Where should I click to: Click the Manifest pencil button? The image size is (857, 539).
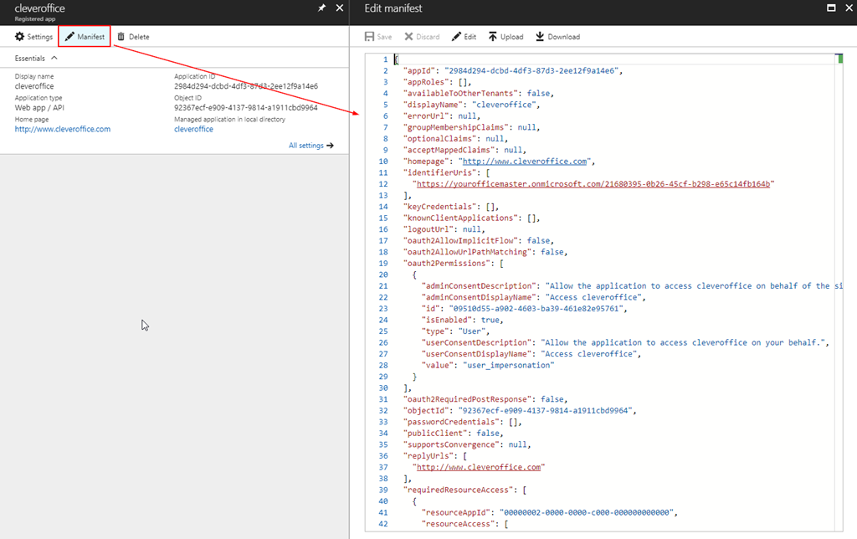(x=85, y=37)
